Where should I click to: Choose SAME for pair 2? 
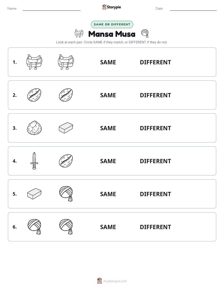pos(108,95)
